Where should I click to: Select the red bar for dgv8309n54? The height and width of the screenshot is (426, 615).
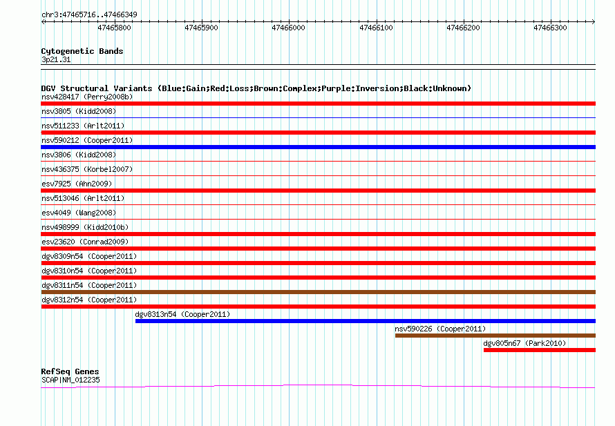tap(318, 263)
